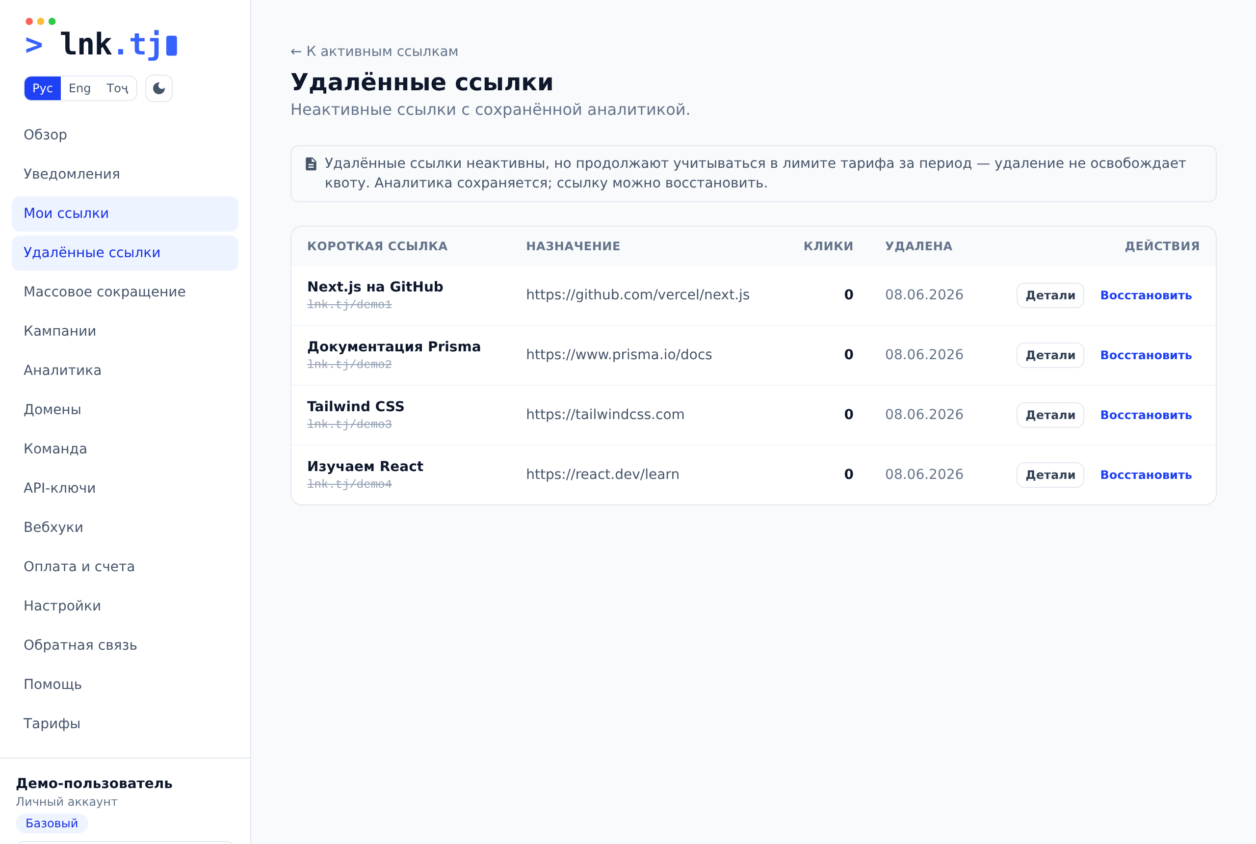The width and height of the screenshot is (1256, 844).
Task: Open Уведомления in the sidebar
Action: tap(125, 174)
